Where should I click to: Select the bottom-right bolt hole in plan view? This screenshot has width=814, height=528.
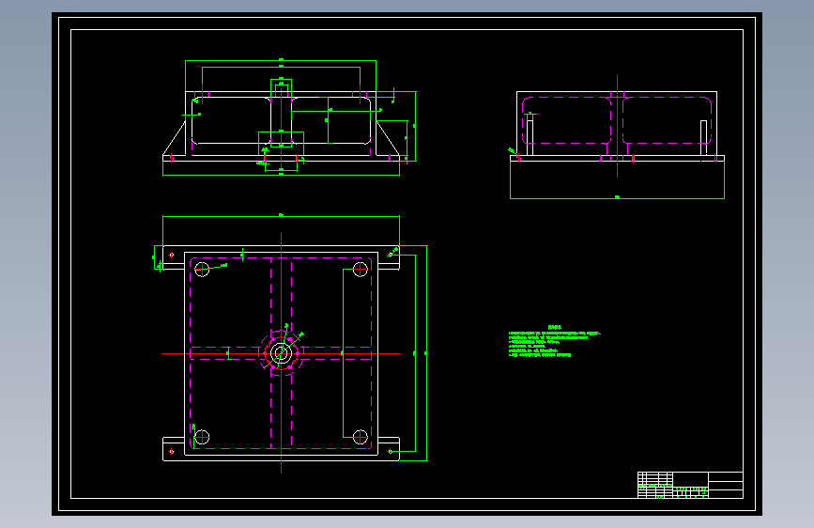tap(361, 437)
